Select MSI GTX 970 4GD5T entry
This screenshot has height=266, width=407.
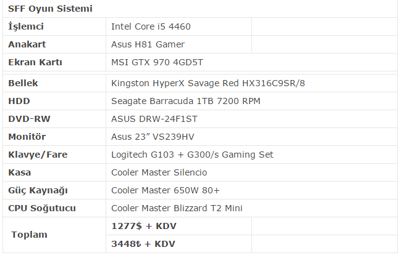(x=157, y=62)
